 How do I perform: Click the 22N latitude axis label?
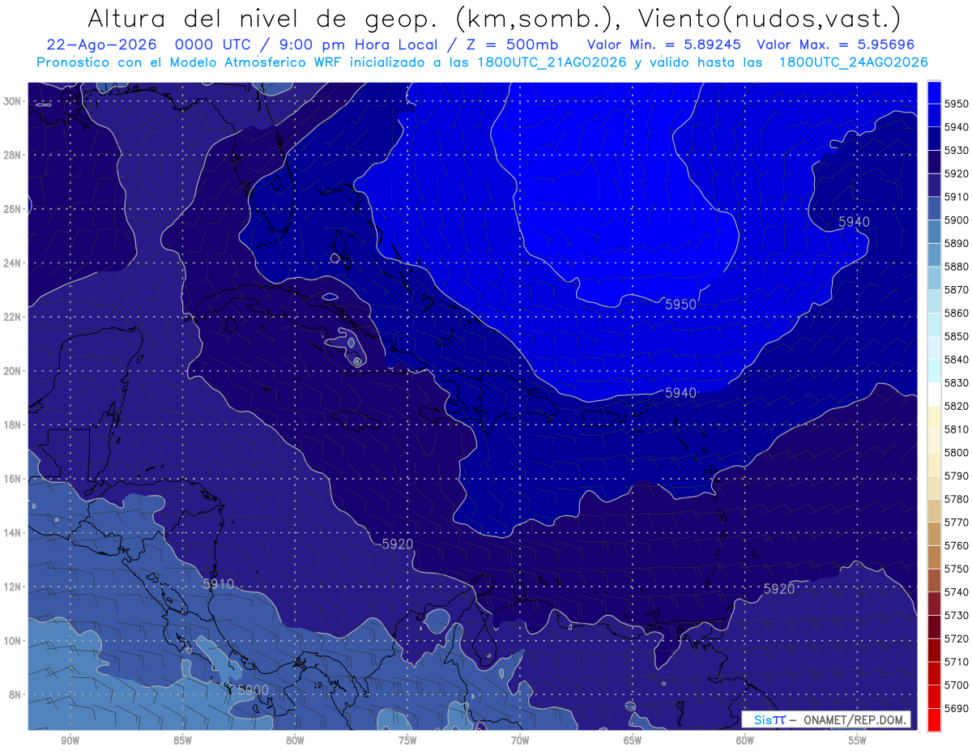(x=12, y=317)
